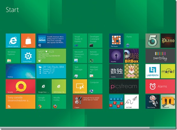Open the Internet Explorer tile

pyautogui.click(x=13, y=41)
